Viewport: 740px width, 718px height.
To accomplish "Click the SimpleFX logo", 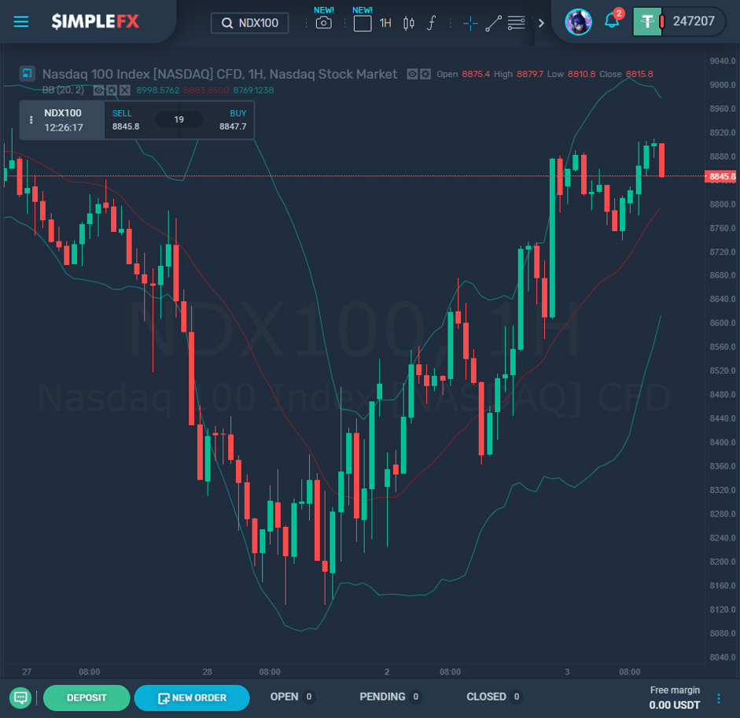I will coord(95,22).
